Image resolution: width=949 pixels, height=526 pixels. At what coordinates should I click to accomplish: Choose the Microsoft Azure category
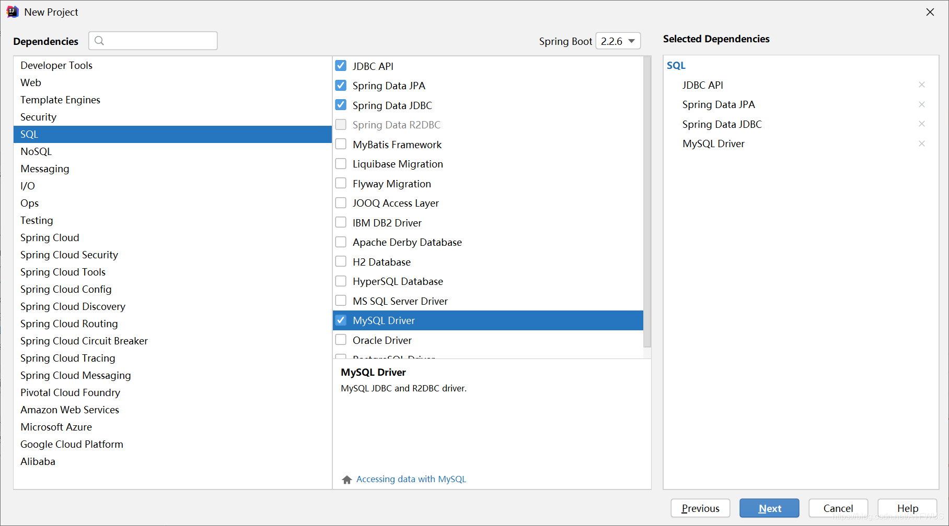(172, 427)
